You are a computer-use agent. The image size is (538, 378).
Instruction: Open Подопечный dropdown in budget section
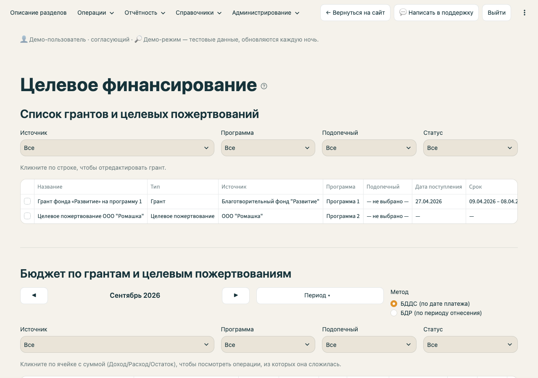pyautogui.click(x=369, y=344)
